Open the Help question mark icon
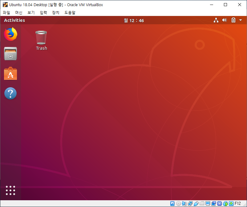The height and width of the screenshot is (207, 247). coord(10,93)
